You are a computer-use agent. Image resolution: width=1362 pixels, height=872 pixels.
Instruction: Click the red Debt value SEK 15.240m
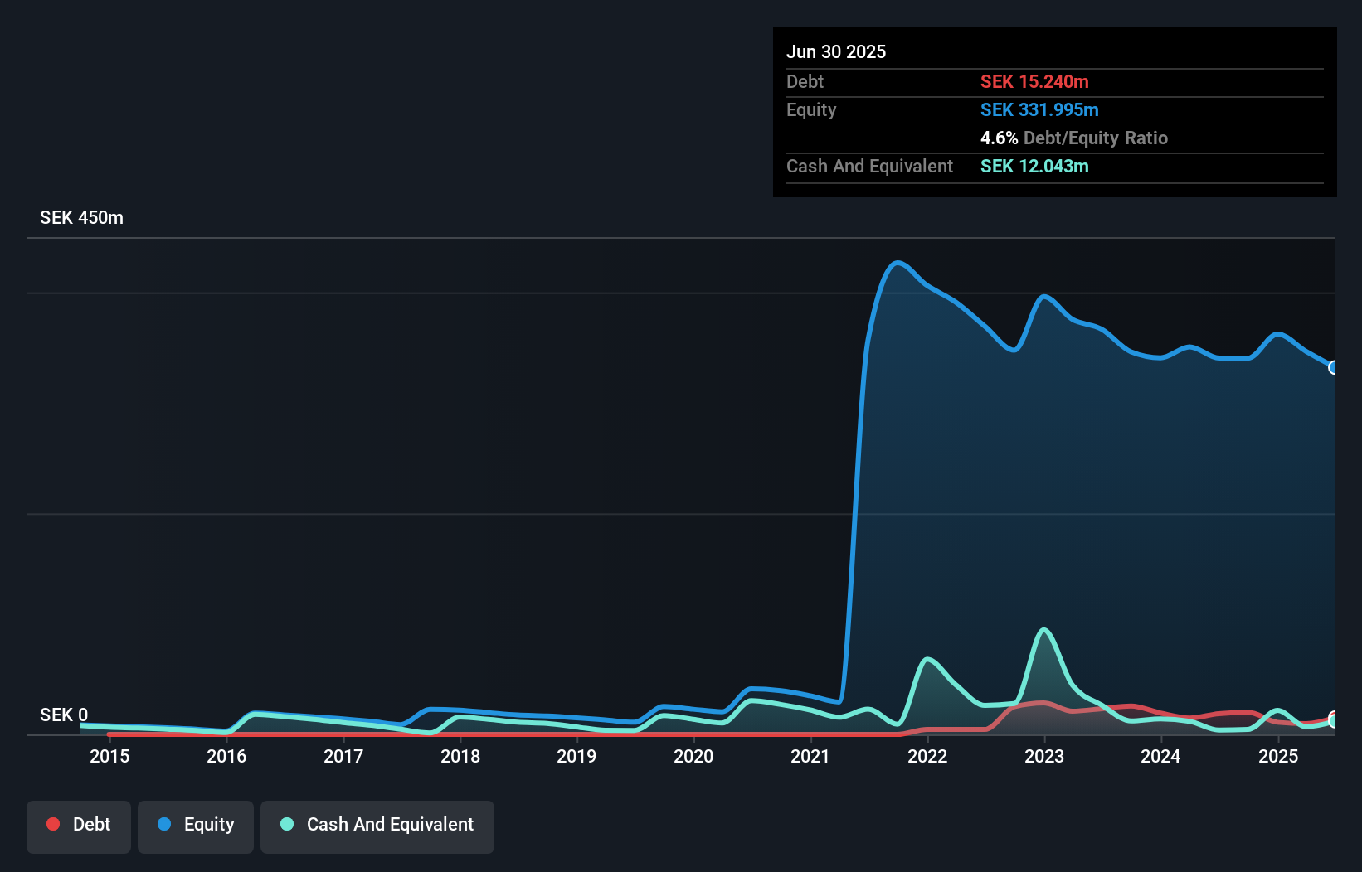1035,81
